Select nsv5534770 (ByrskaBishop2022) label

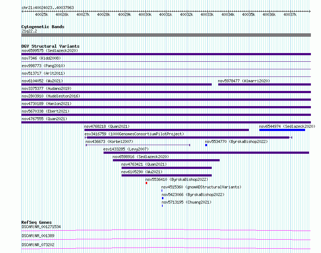click(236, 141)
